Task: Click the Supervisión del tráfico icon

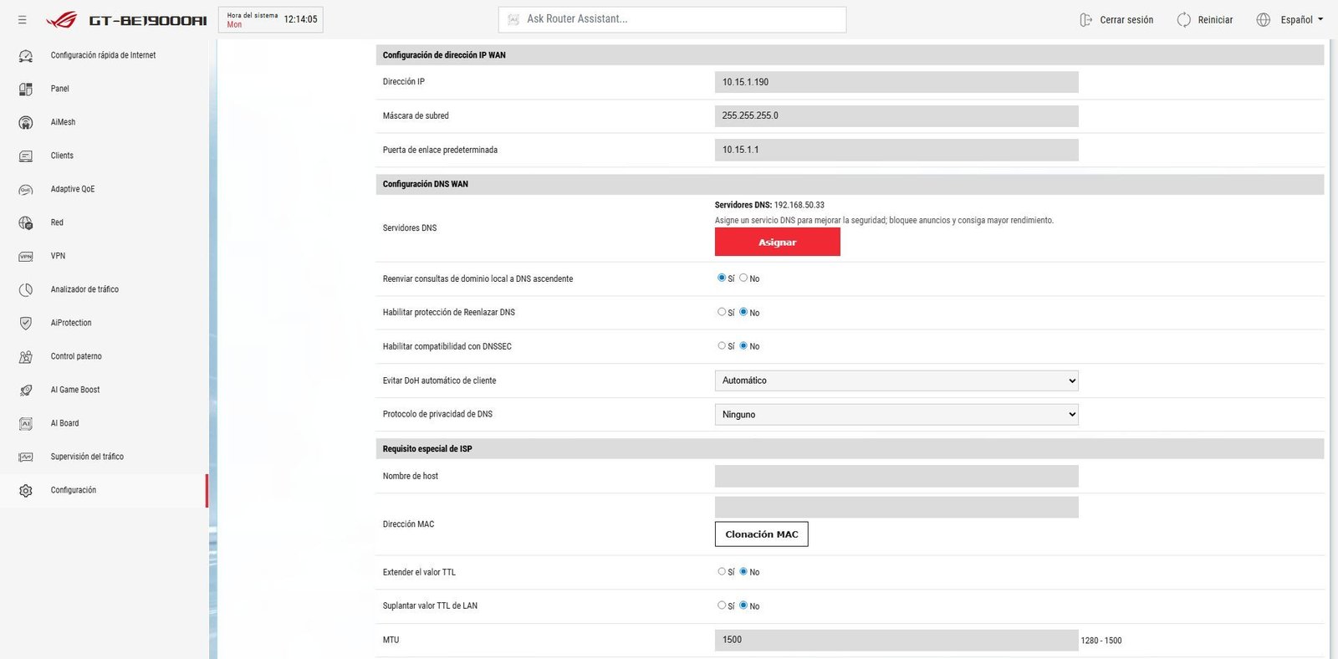Action: (x=26, y=457)
